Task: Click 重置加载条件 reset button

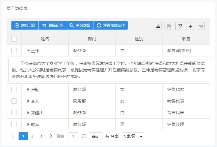Action: (x=111, y=25)
